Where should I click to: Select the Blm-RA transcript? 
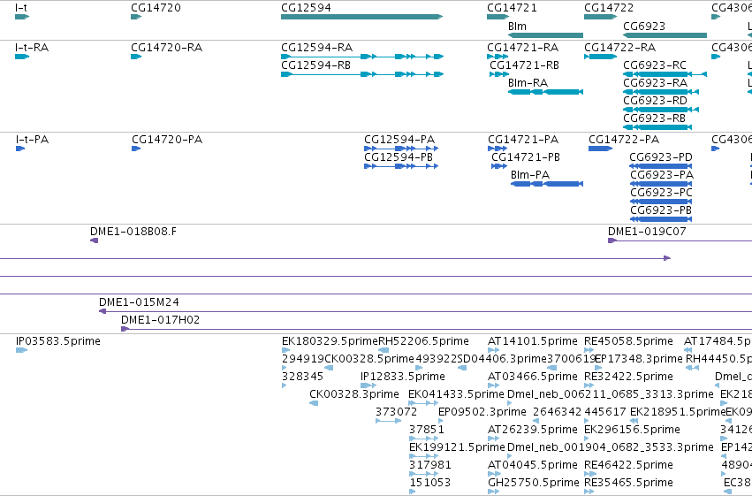click(546, 92)
